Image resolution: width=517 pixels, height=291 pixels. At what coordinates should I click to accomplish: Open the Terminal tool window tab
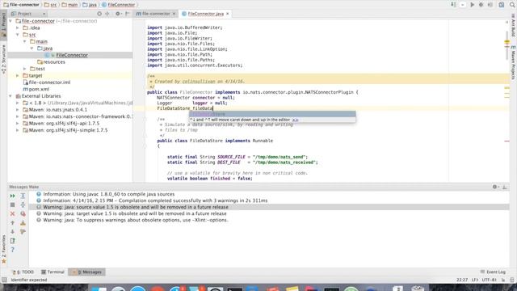(x=53, y=272)
